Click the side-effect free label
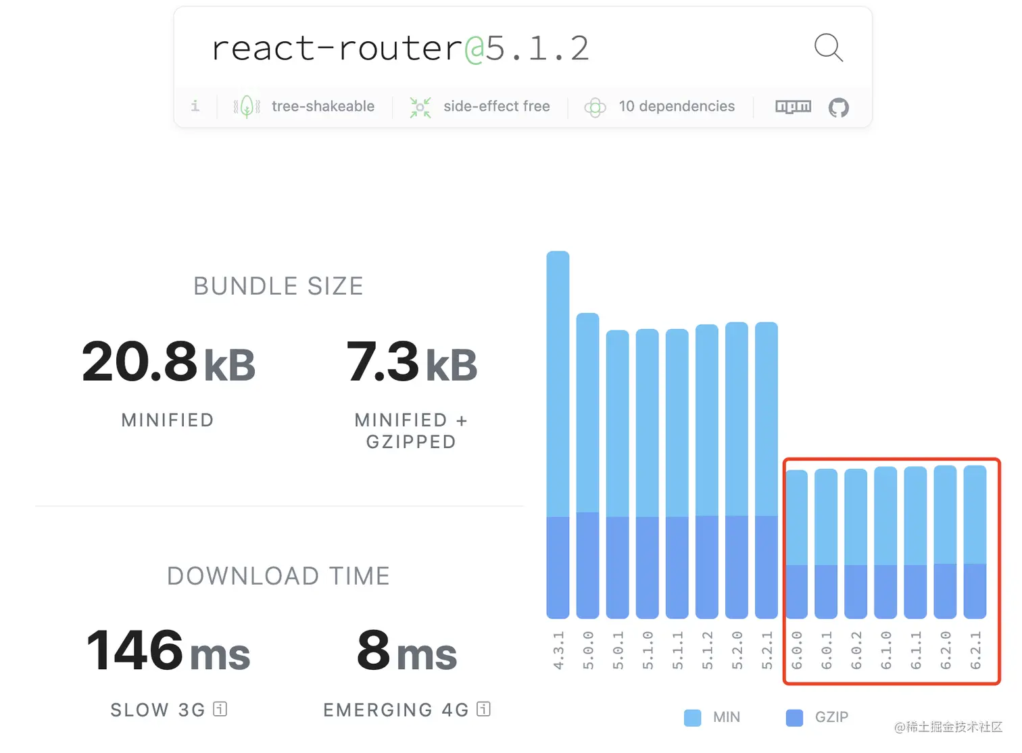This screenshot has height=753, width=1022. (497, 106)
